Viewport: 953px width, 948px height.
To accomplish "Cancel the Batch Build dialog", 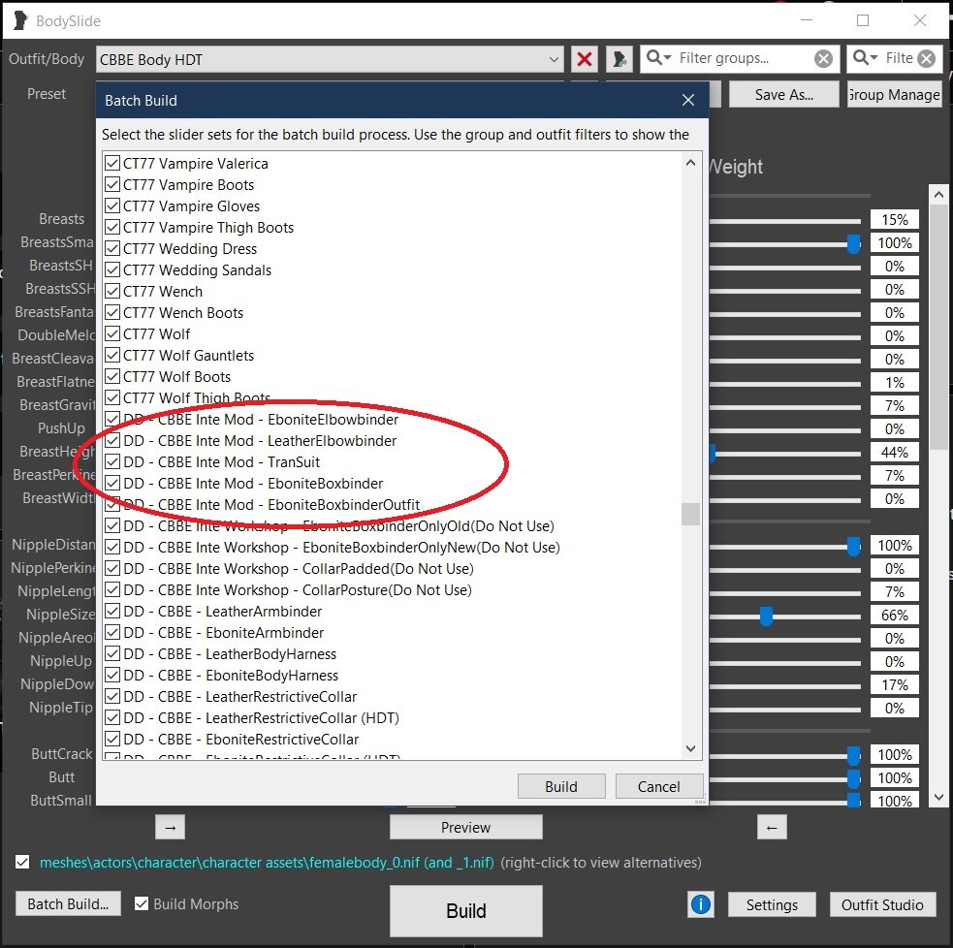I will tap(659, 786).
